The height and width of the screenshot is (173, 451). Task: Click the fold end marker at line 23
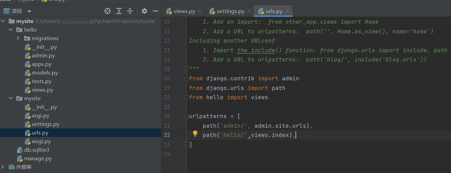186,145
